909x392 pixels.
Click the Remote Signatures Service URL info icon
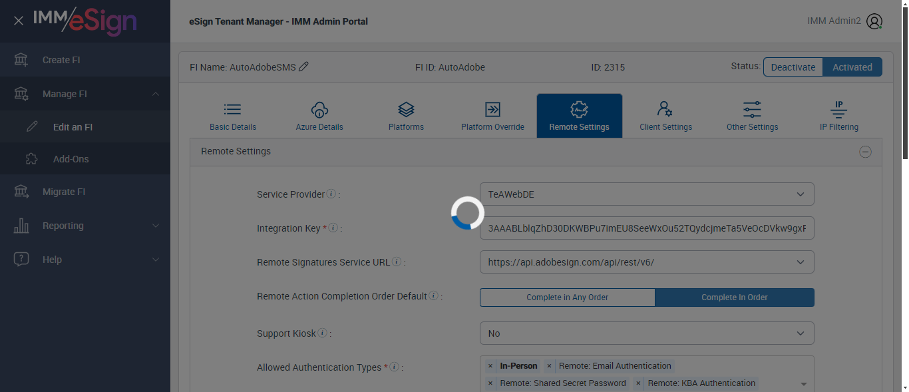point(397,262)
